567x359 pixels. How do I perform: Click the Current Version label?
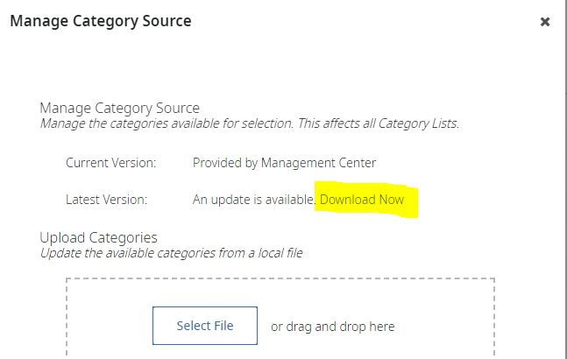click(110, 162)
